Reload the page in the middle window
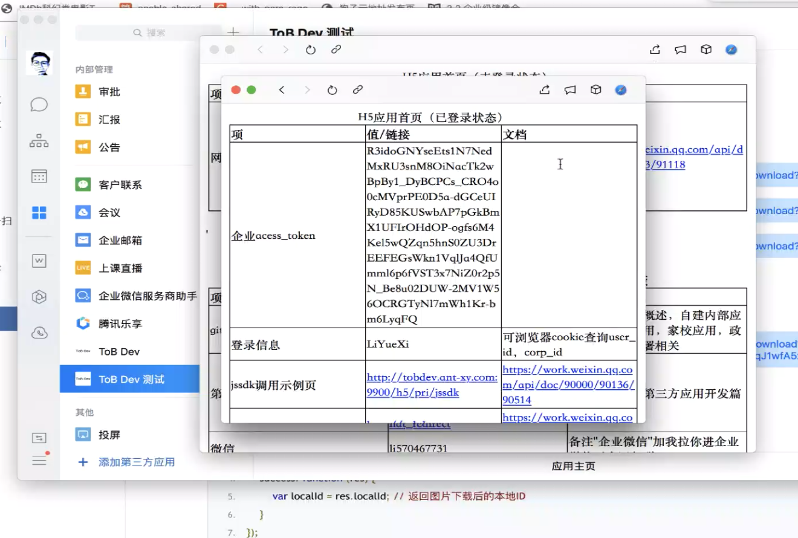The height and width of the screenshot is (538, 798). click(311, 50)
